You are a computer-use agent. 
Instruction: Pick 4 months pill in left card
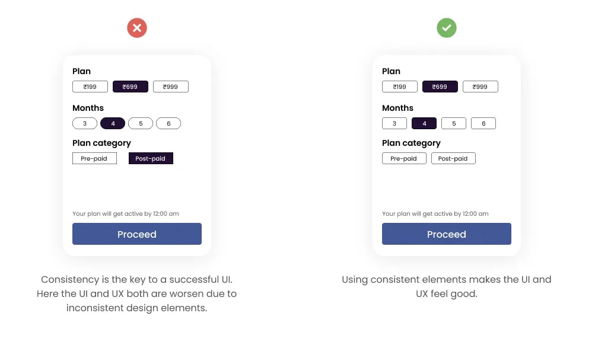point(113,123)
